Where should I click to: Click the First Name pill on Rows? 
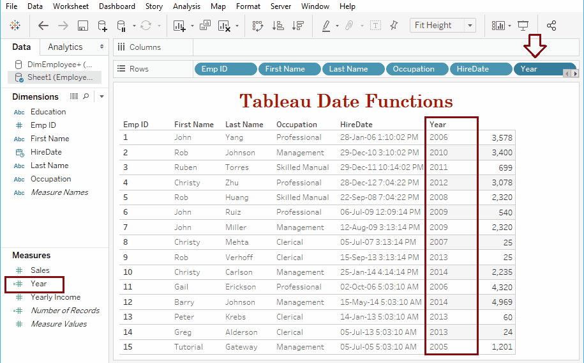coord(289,69)
